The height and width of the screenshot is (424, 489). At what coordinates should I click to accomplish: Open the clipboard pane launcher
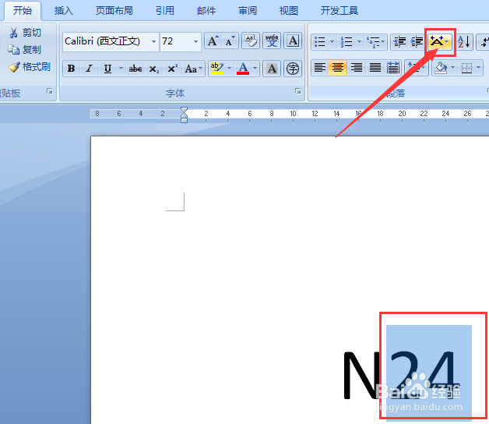click(x=50, y=91)
